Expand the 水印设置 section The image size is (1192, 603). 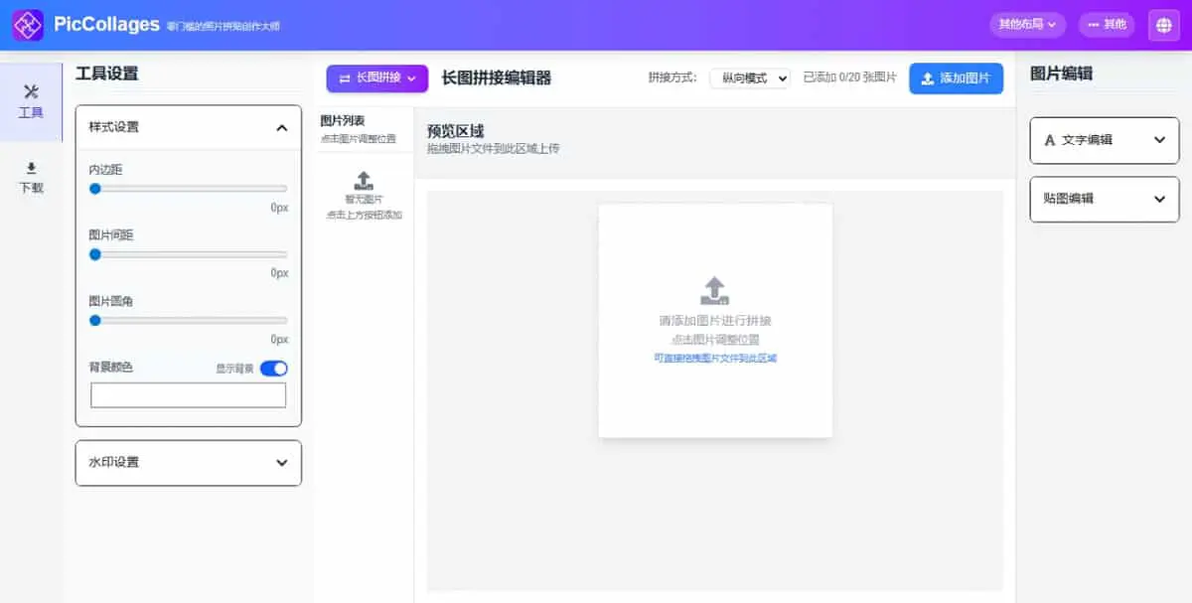coord(189,463)
